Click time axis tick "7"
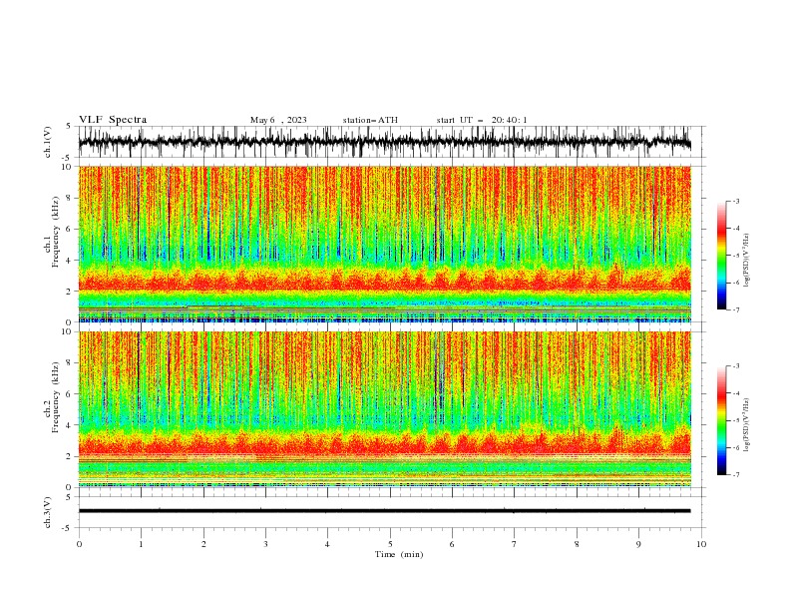Viewport: 790px width, 611px height. tap(515, 544)
